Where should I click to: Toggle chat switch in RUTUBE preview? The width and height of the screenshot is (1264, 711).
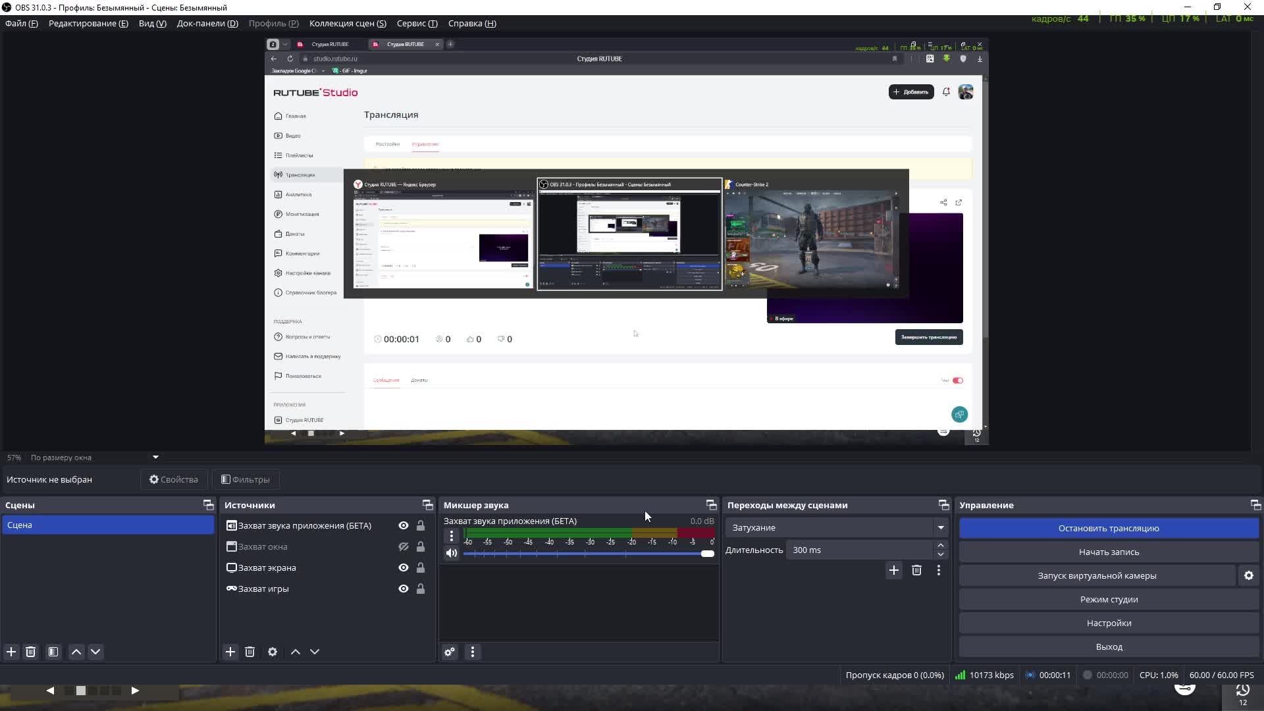[x=958, y=381]
